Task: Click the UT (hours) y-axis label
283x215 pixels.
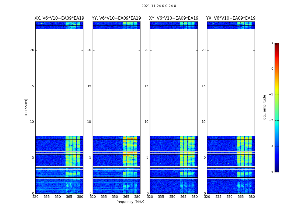Action: (26, 107)
